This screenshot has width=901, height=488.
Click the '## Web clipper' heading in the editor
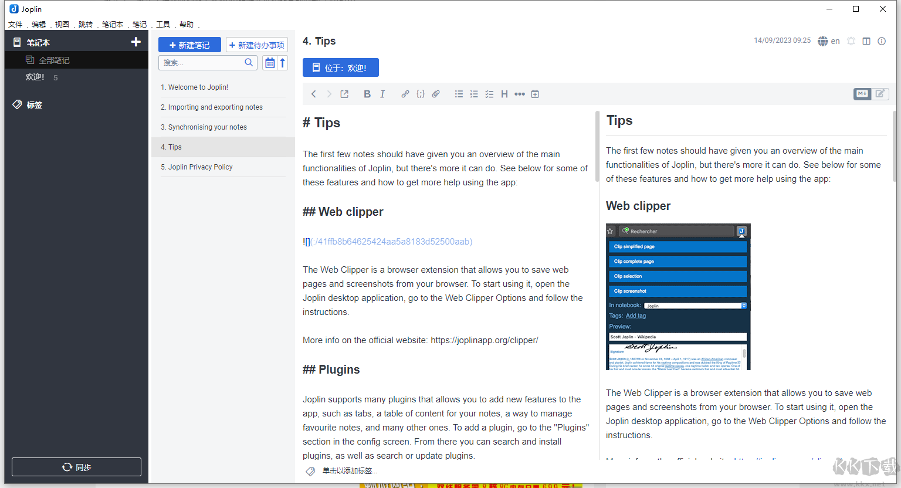click(343, 212)
